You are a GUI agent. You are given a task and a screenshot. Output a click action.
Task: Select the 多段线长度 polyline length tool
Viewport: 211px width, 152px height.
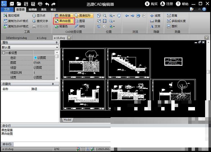tap(176, 21)
